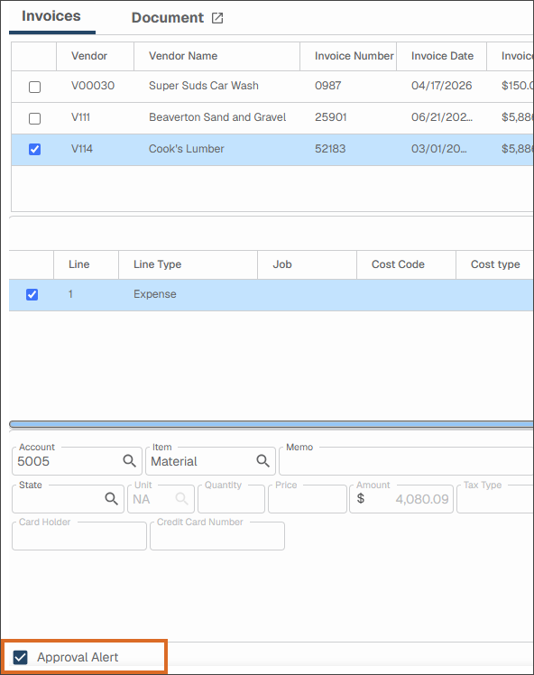The height and width of the screenshot is (675, 534).
Task: Uncheck the Cook's Lumber invoice checkbox
Action: (34, 150)
